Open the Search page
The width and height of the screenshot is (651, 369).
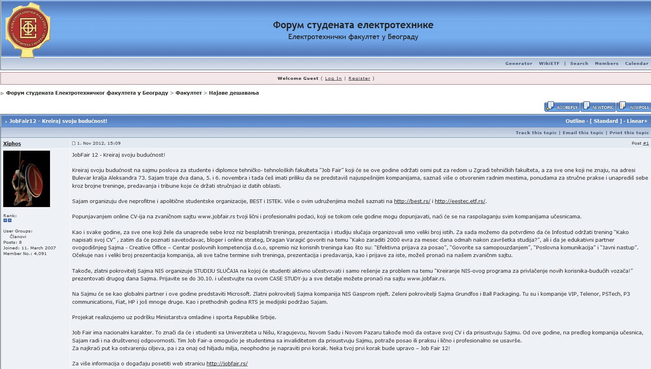click(579, 64)
